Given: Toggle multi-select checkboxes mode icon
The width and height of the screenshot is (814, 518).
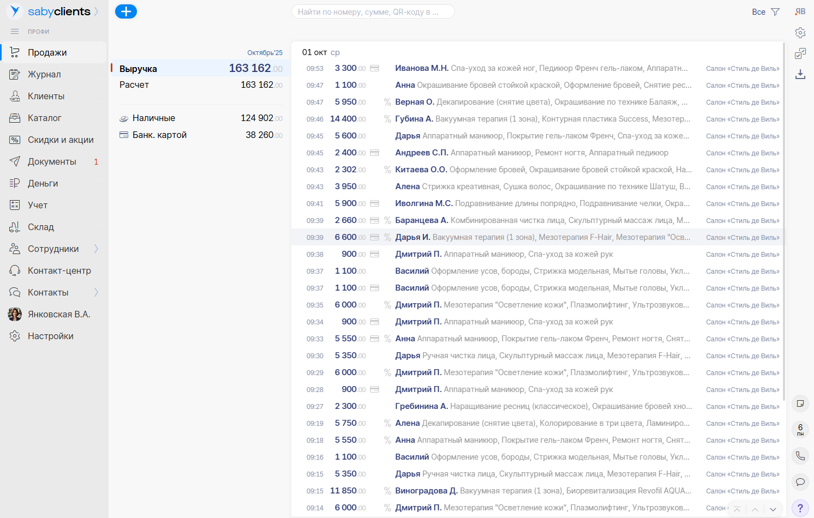Looking at the screenshot, I should click(800, 53).
